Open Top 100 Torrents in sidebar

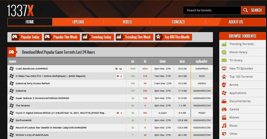coord(241,77)
